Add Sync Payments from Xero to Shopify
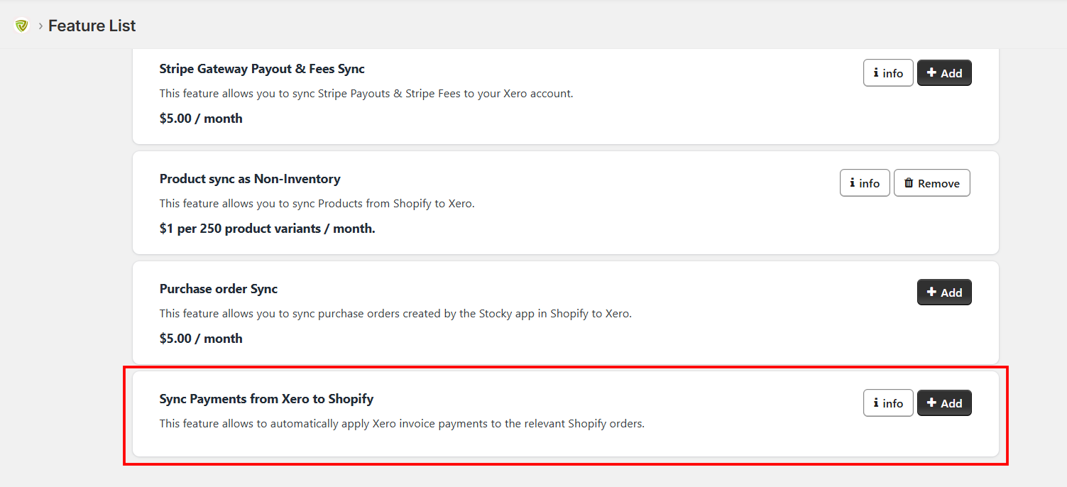1067x487 pixels. pyautogui.click(x=944, y=403)
